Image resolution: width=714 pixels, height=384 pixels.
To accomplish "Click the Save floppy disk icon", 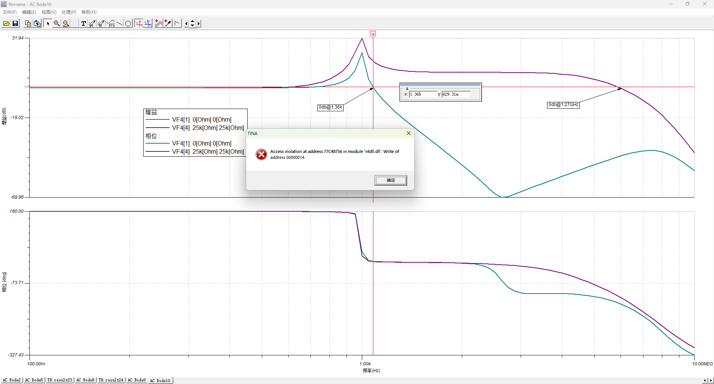I will [15, 23].
